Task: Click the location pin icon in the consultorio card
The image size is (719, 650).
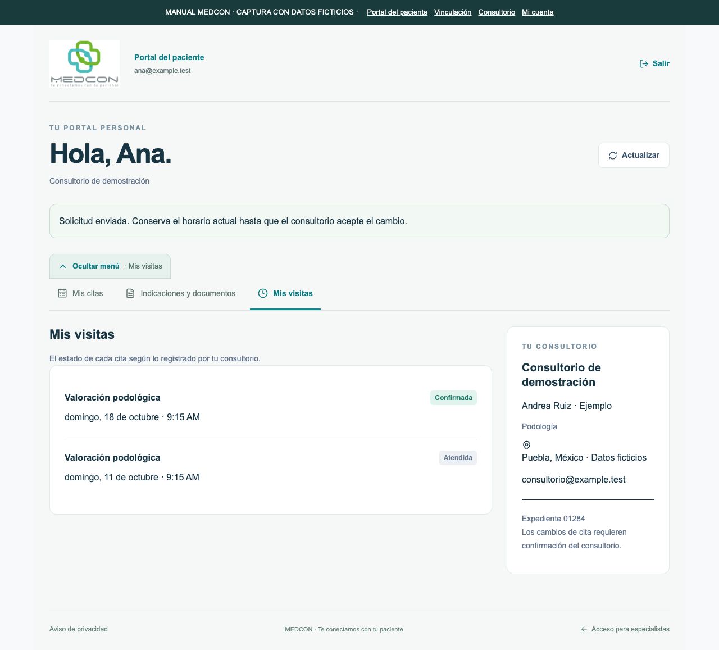Action: point(526,445)
